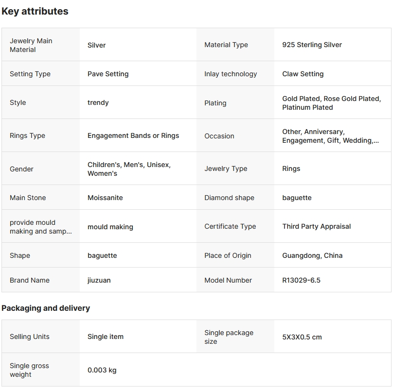Click the Claw Setting value
This screenshot has height=388, width=393.
[303, 74]
